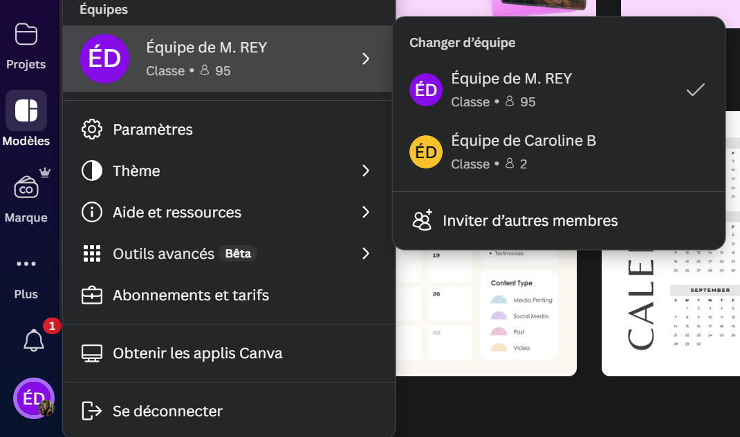Click the purple ÉD team avatar in Équipes
Screen dimensions: 740x437
pyautogui.click(x=104, y=59)
